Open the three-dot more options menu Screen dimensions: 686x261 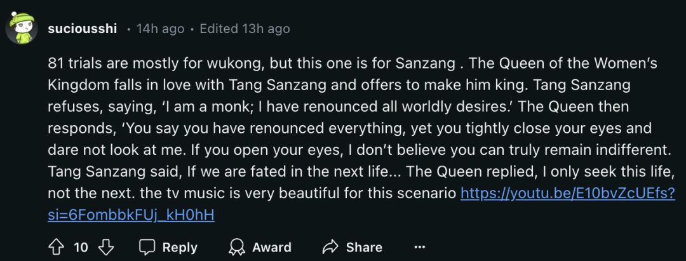419,247
